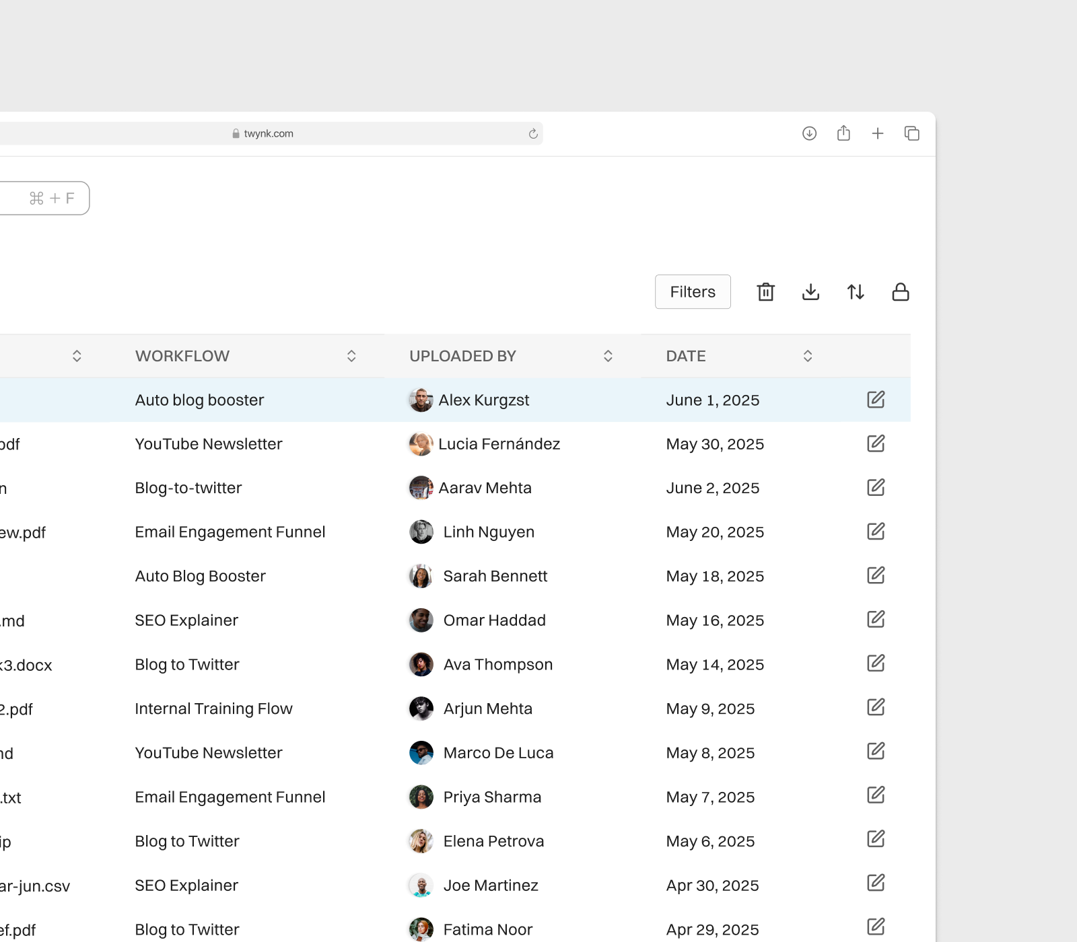1077x942 pixels.
Task: Open the sort icon with up-down arrows
Action: 855,292
